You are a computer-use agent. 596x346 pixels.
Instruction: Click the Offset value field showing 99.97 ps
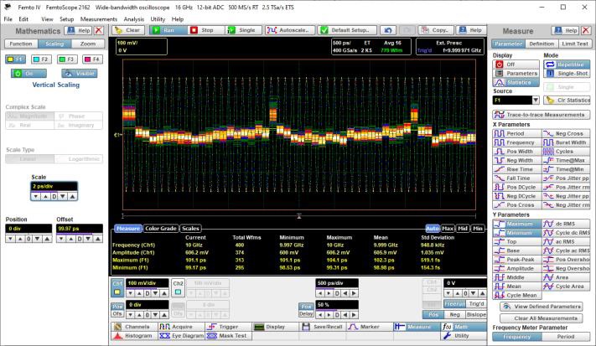pyautogui.click(x=80, y=227)
